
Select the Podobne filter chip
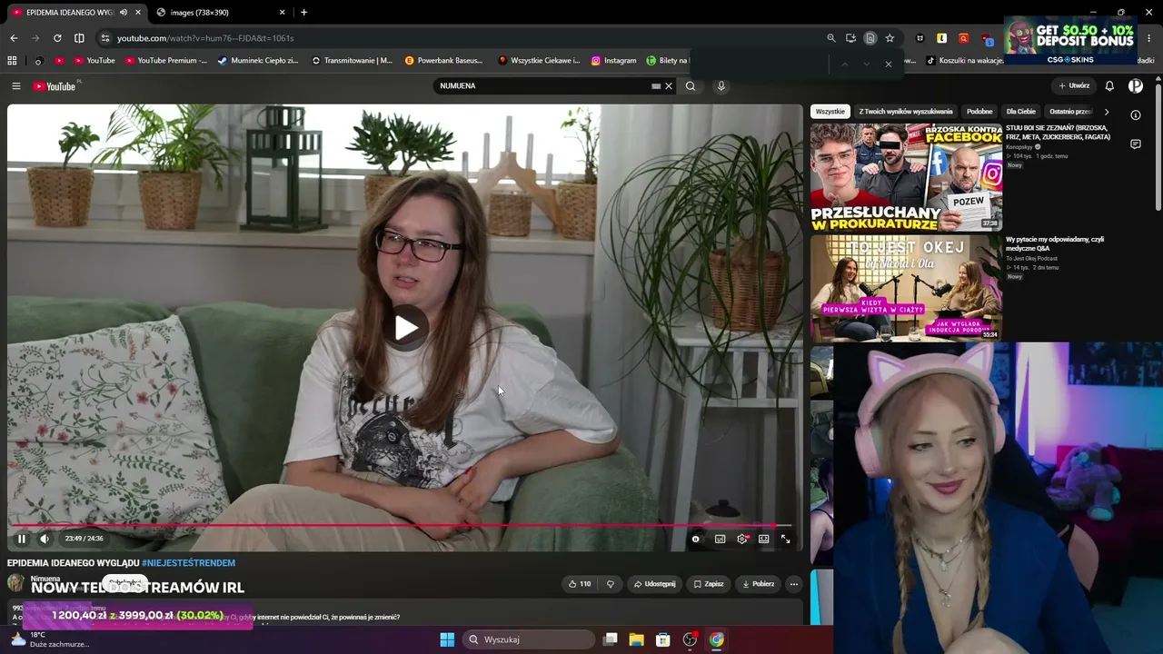click(979, 112)
